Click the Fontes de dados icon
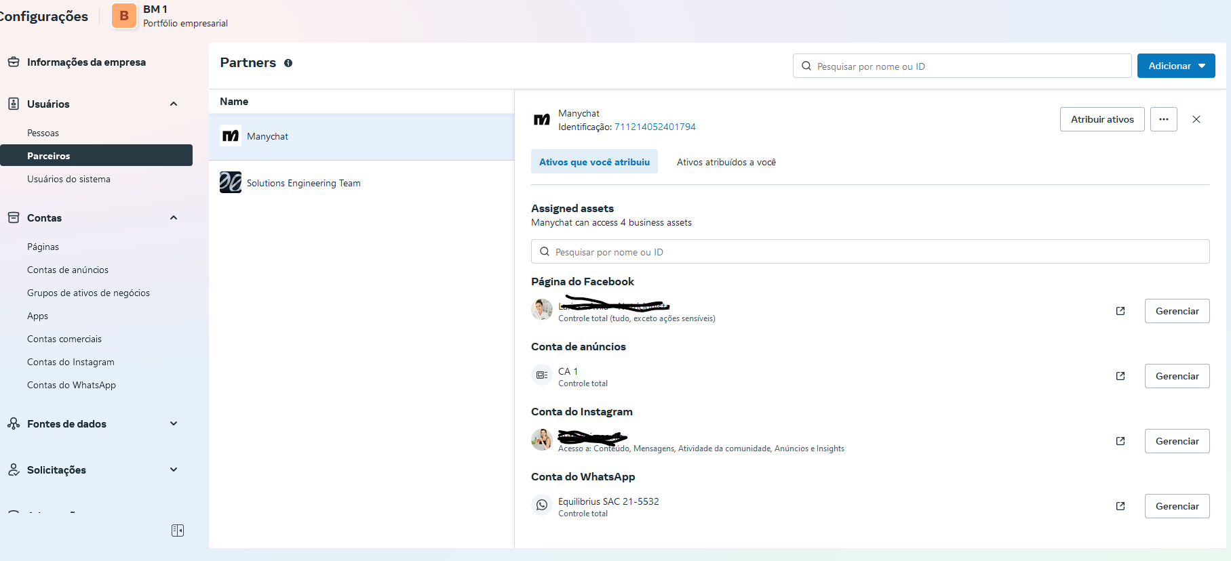 pos(14,423)
